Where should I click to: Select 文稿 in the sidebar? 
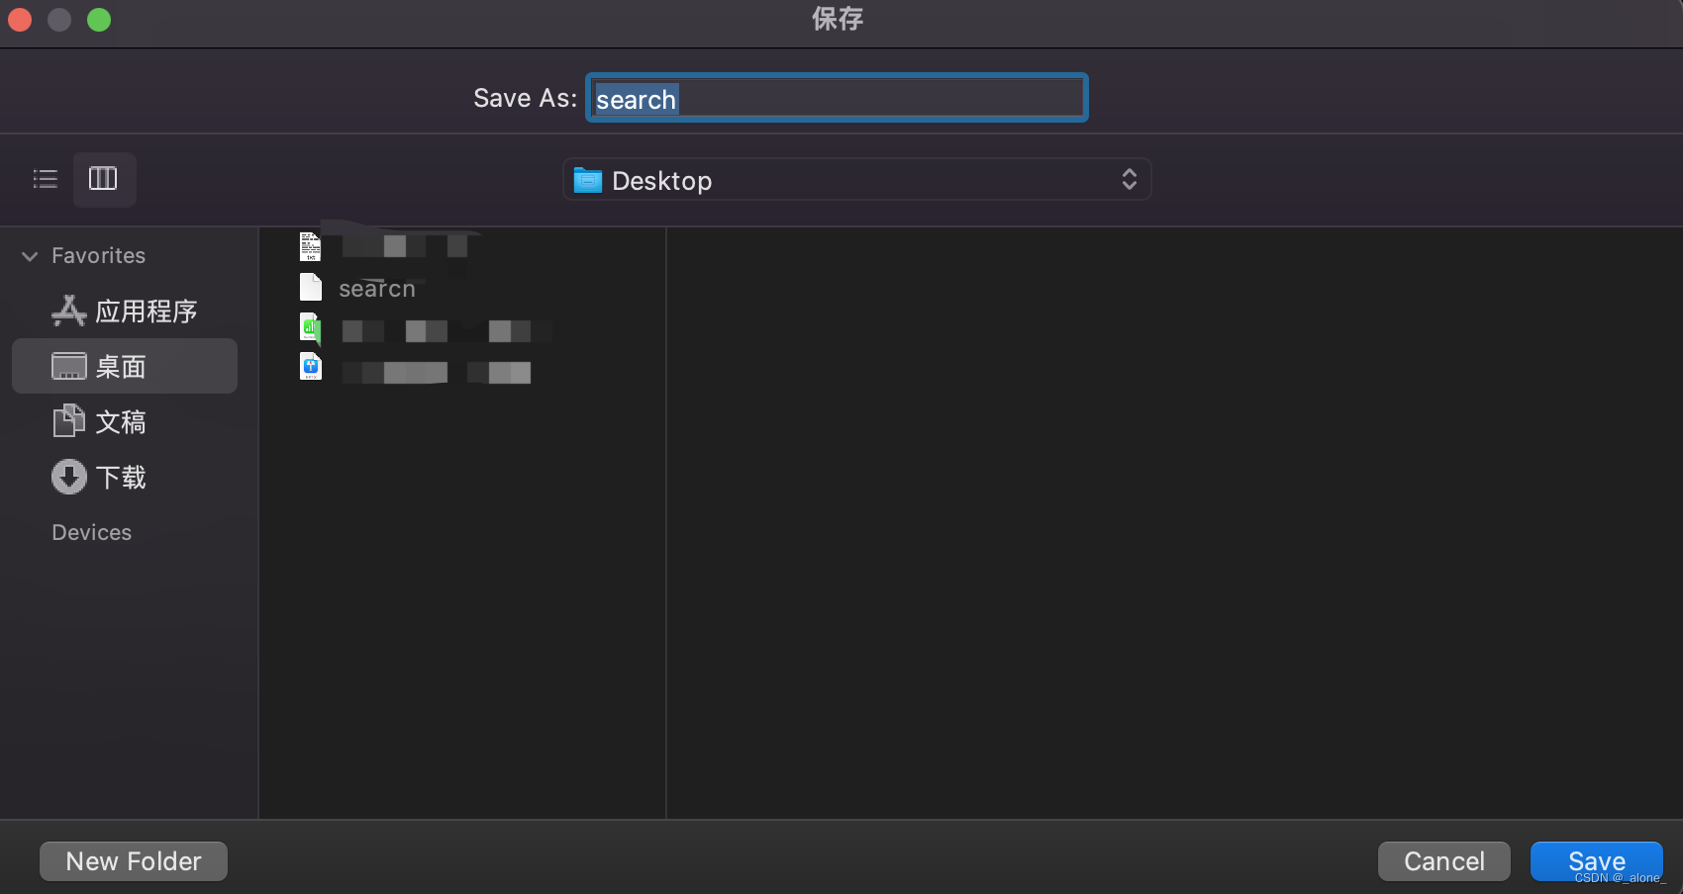(125, 422)
